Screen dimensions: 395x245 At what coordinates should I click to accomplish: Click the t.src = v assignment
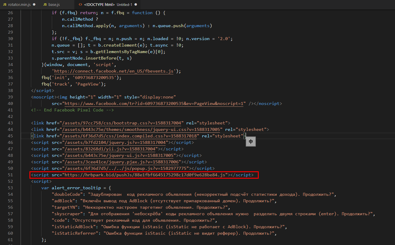click(x=63, y=52)
